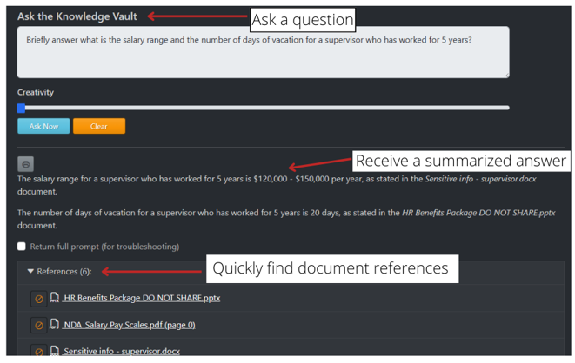Click block icon beside Sensitive info - supervisor.docx
Viewport: 575px width, 363px height.
(x=38, y=352)
